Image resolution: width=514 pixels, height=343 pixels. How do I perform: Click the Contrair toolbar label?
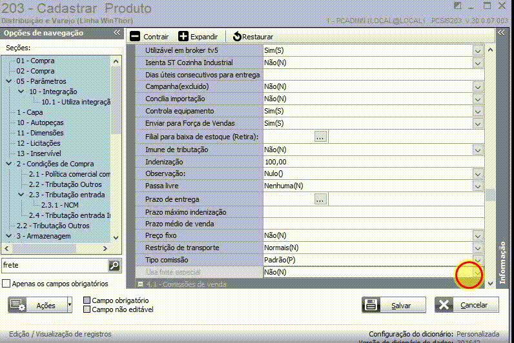(x=156, y=37)
